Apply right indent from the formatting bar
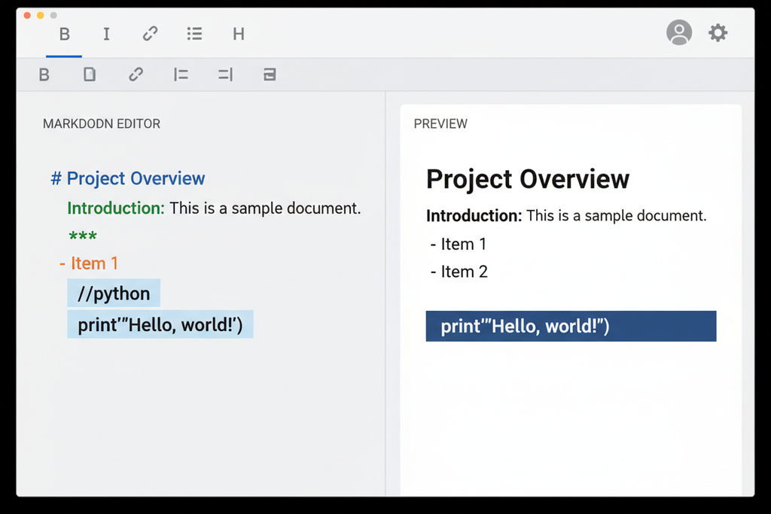The height and width of the screenshot is (514, 771). [x=224, y=75]
